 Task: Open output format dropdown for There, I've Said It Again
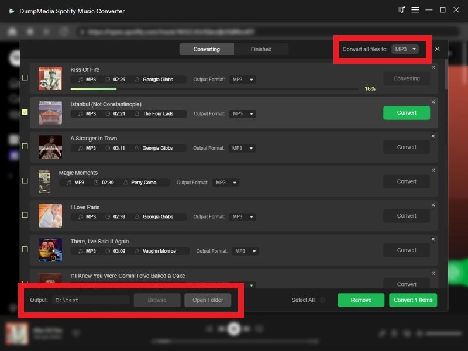click(245, 251)
